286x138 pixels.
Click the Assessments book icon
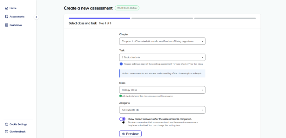[x=7, y=16]
